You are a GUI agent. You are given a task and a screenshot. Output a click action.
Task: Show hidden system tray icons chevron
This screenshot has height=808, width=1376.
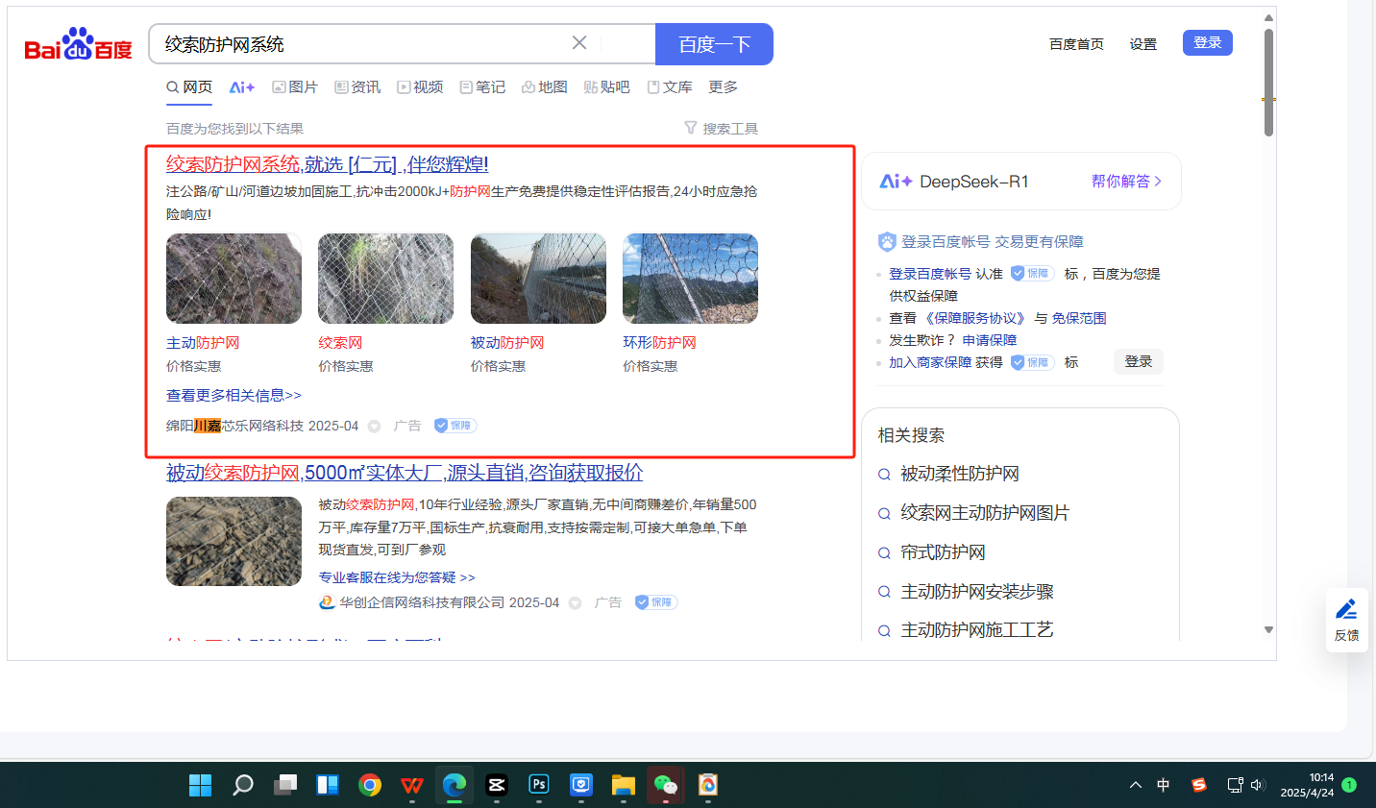[1136, 785]
